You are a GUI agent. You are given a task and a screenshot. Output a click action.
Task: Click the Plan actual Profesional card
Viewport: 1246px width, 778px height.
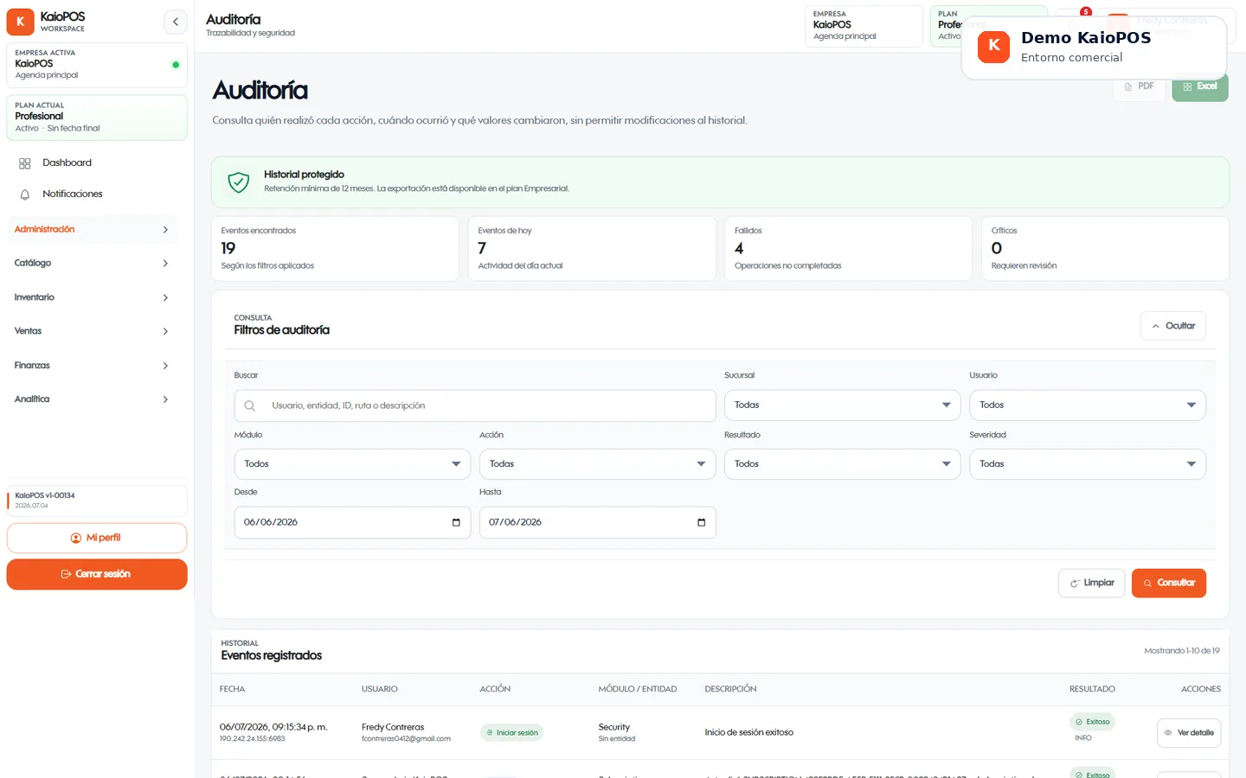tap(97, 117)
